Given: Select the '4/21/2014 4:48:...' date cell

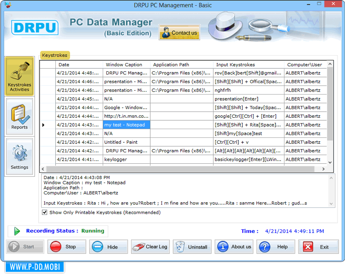Looking at the screenshot, I should tap(79, 73).
